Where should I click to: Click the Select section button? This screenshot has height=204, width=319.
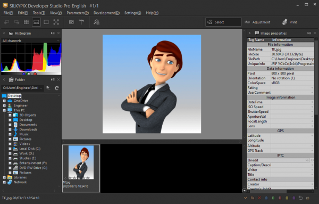point(223,22)
